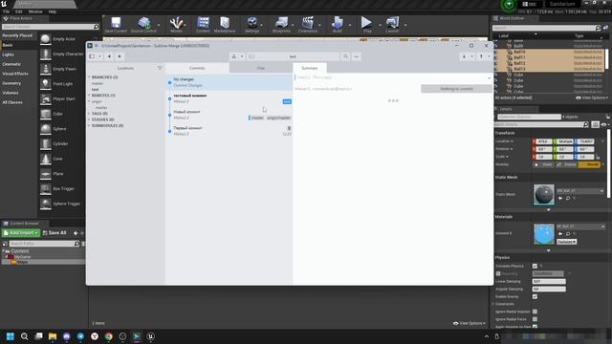
Task: Set Mobility to Movable
Action: (x=589, y=164)
